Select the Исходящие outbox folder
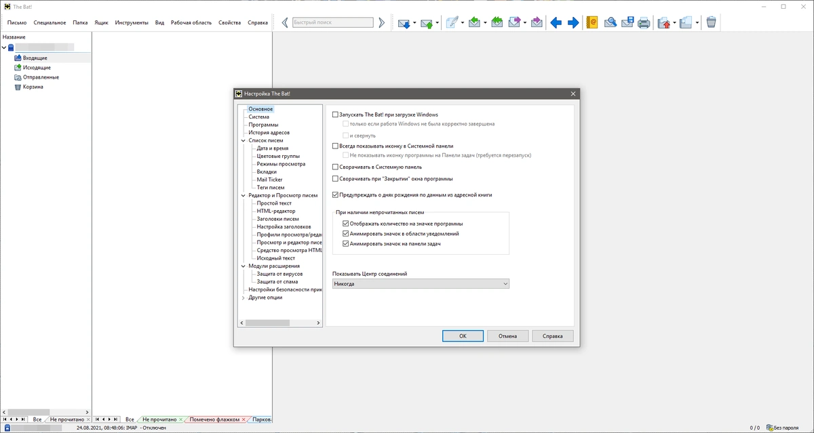 pos(36,68)
